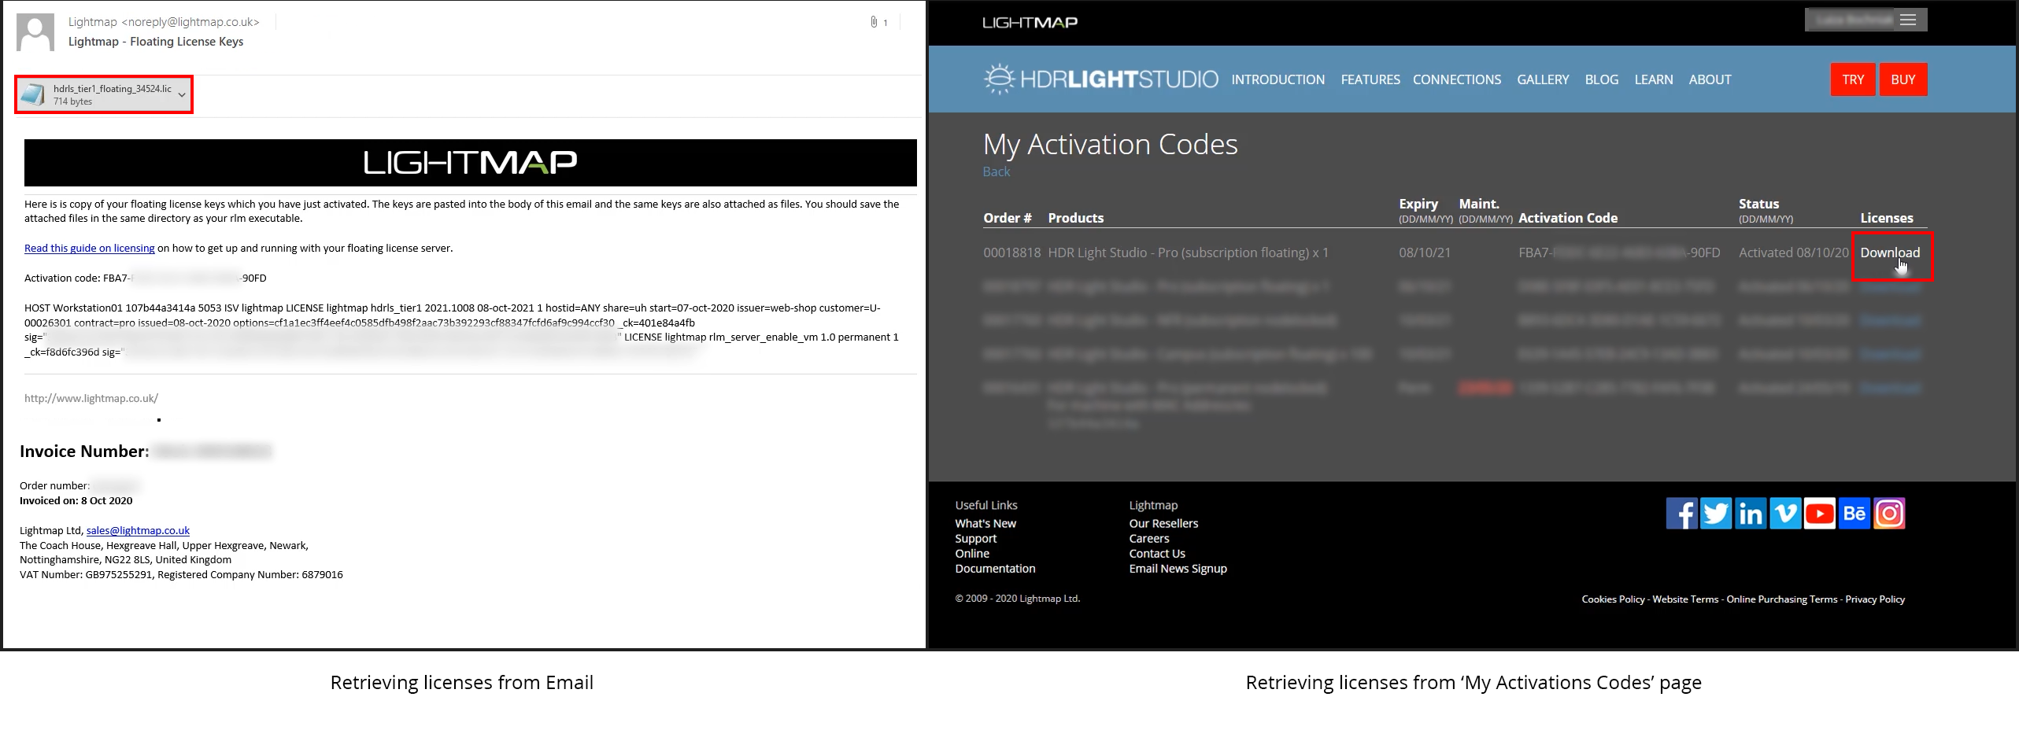Image resolution: width=2019 pixels, height=741 pixels.
Task: Click the 'Activation Code' column header
Action: [1568, 218]
